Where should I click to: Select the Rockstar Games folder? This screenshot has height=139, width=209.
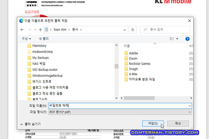139,64
